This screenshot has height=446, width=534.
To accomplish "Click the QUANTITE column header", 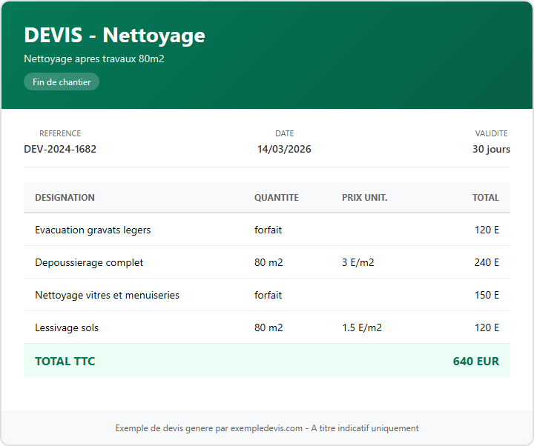I will click(x=276, y=198).
